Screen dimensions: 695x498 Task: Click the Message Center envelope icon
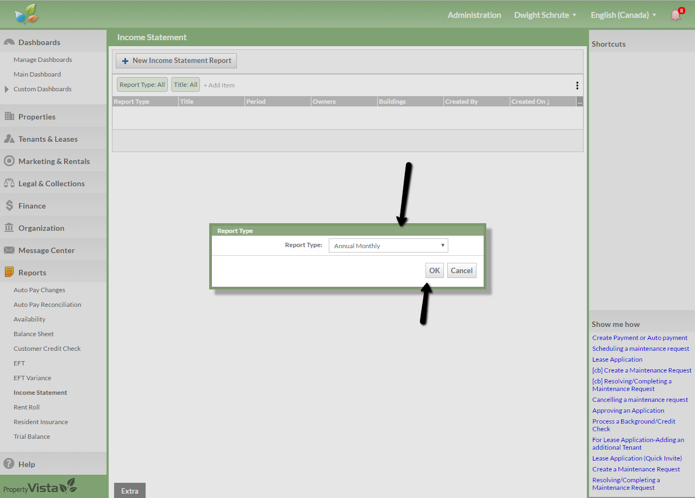(x=9, y=250)
